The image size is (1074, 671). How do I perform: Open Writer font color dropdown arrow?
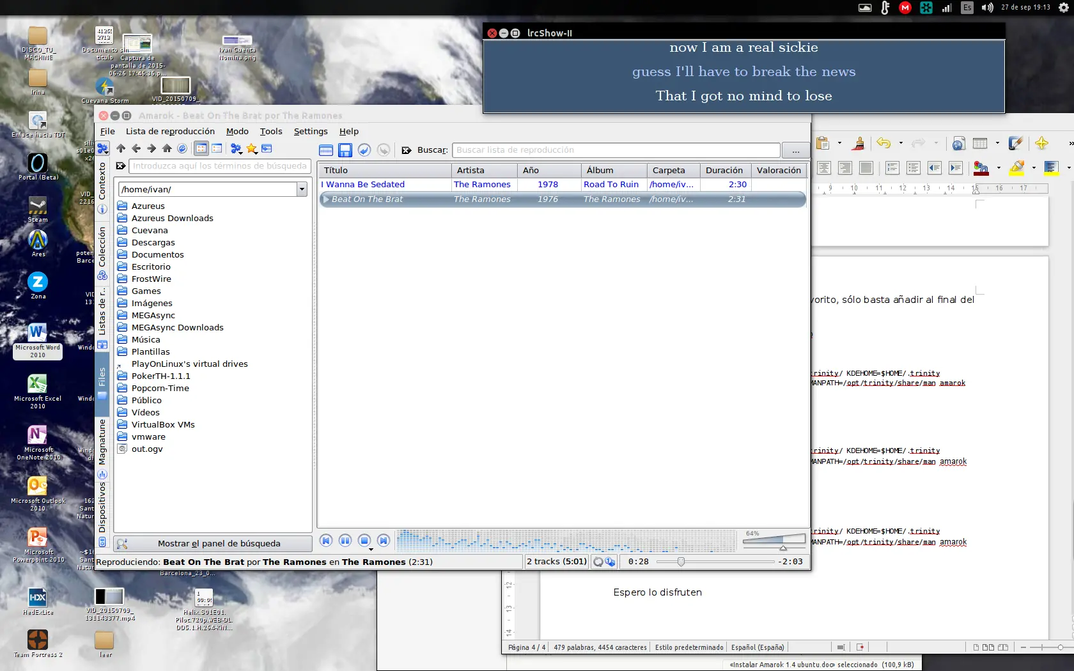[x=999, y=168]
